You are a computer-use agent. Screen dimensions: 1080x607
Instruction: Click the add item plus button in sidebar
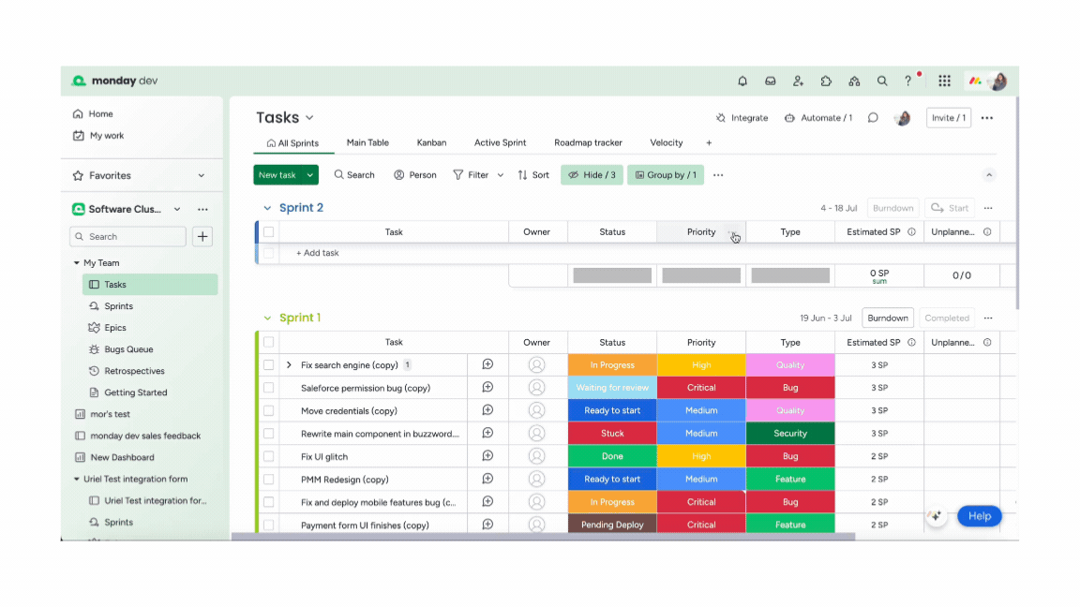(x=202, y=237)
